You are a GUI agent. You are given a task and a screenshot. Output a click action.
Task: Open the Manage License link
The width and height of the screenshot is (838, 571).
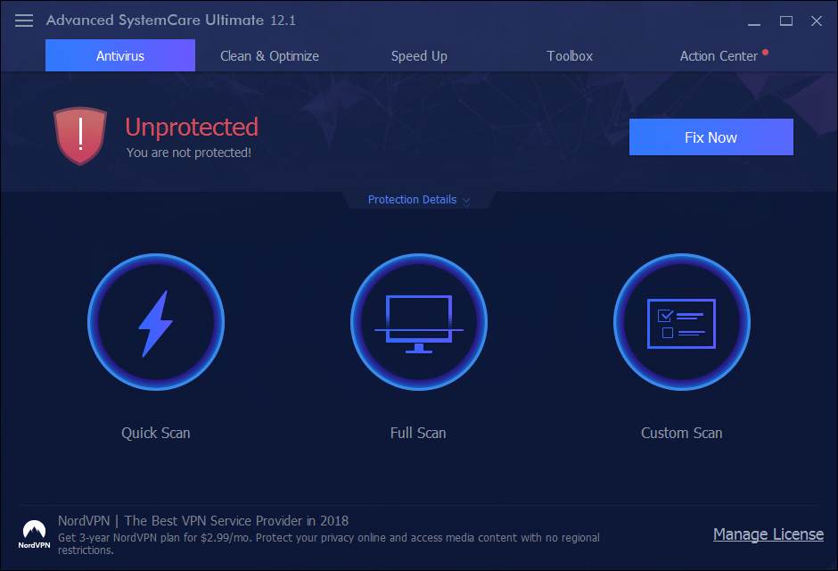[x=768, y=534]
